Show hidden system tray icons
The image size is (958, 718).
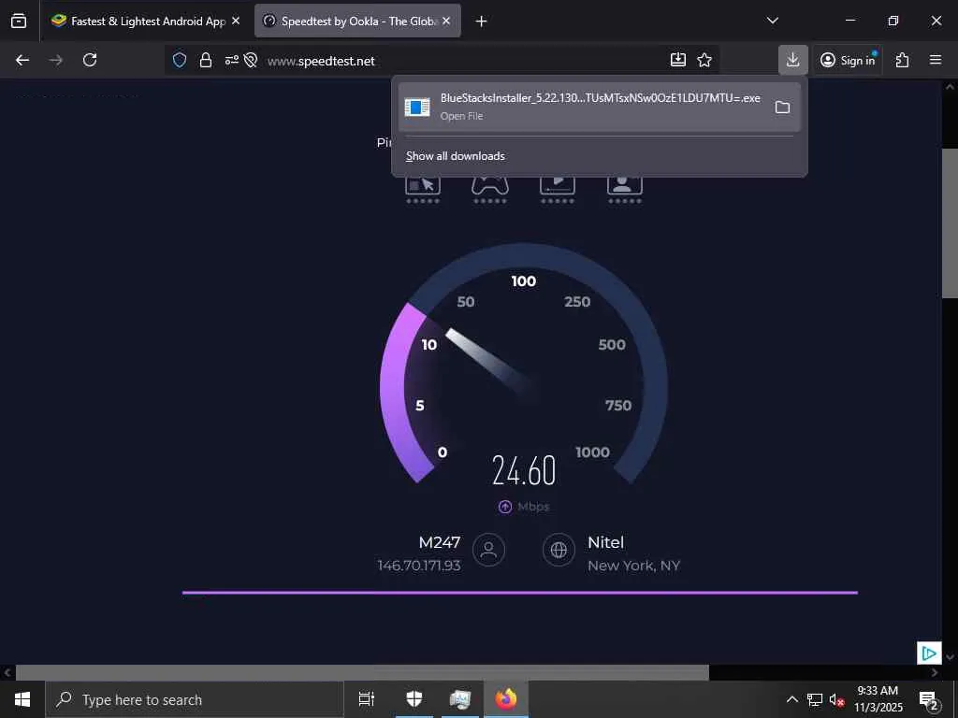pyautogui.click(x=791, y=699)
